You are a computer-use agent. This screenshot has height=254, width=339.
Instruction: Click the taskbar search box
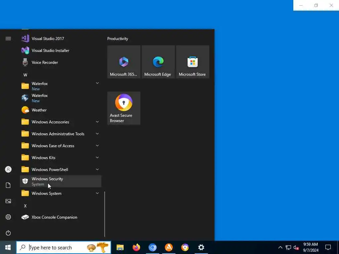tap(64, 247)
